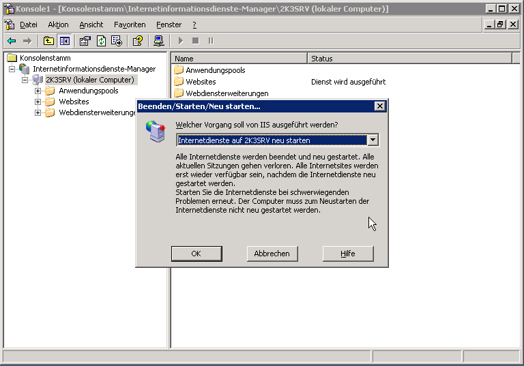Sort by the Name column header
This screenshot has width=524, height=366.
point(239,59)
